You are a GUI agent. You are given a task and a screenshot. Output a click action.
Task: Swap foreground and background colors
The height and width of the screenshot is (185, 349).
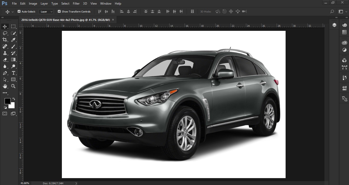click(14, 99)
